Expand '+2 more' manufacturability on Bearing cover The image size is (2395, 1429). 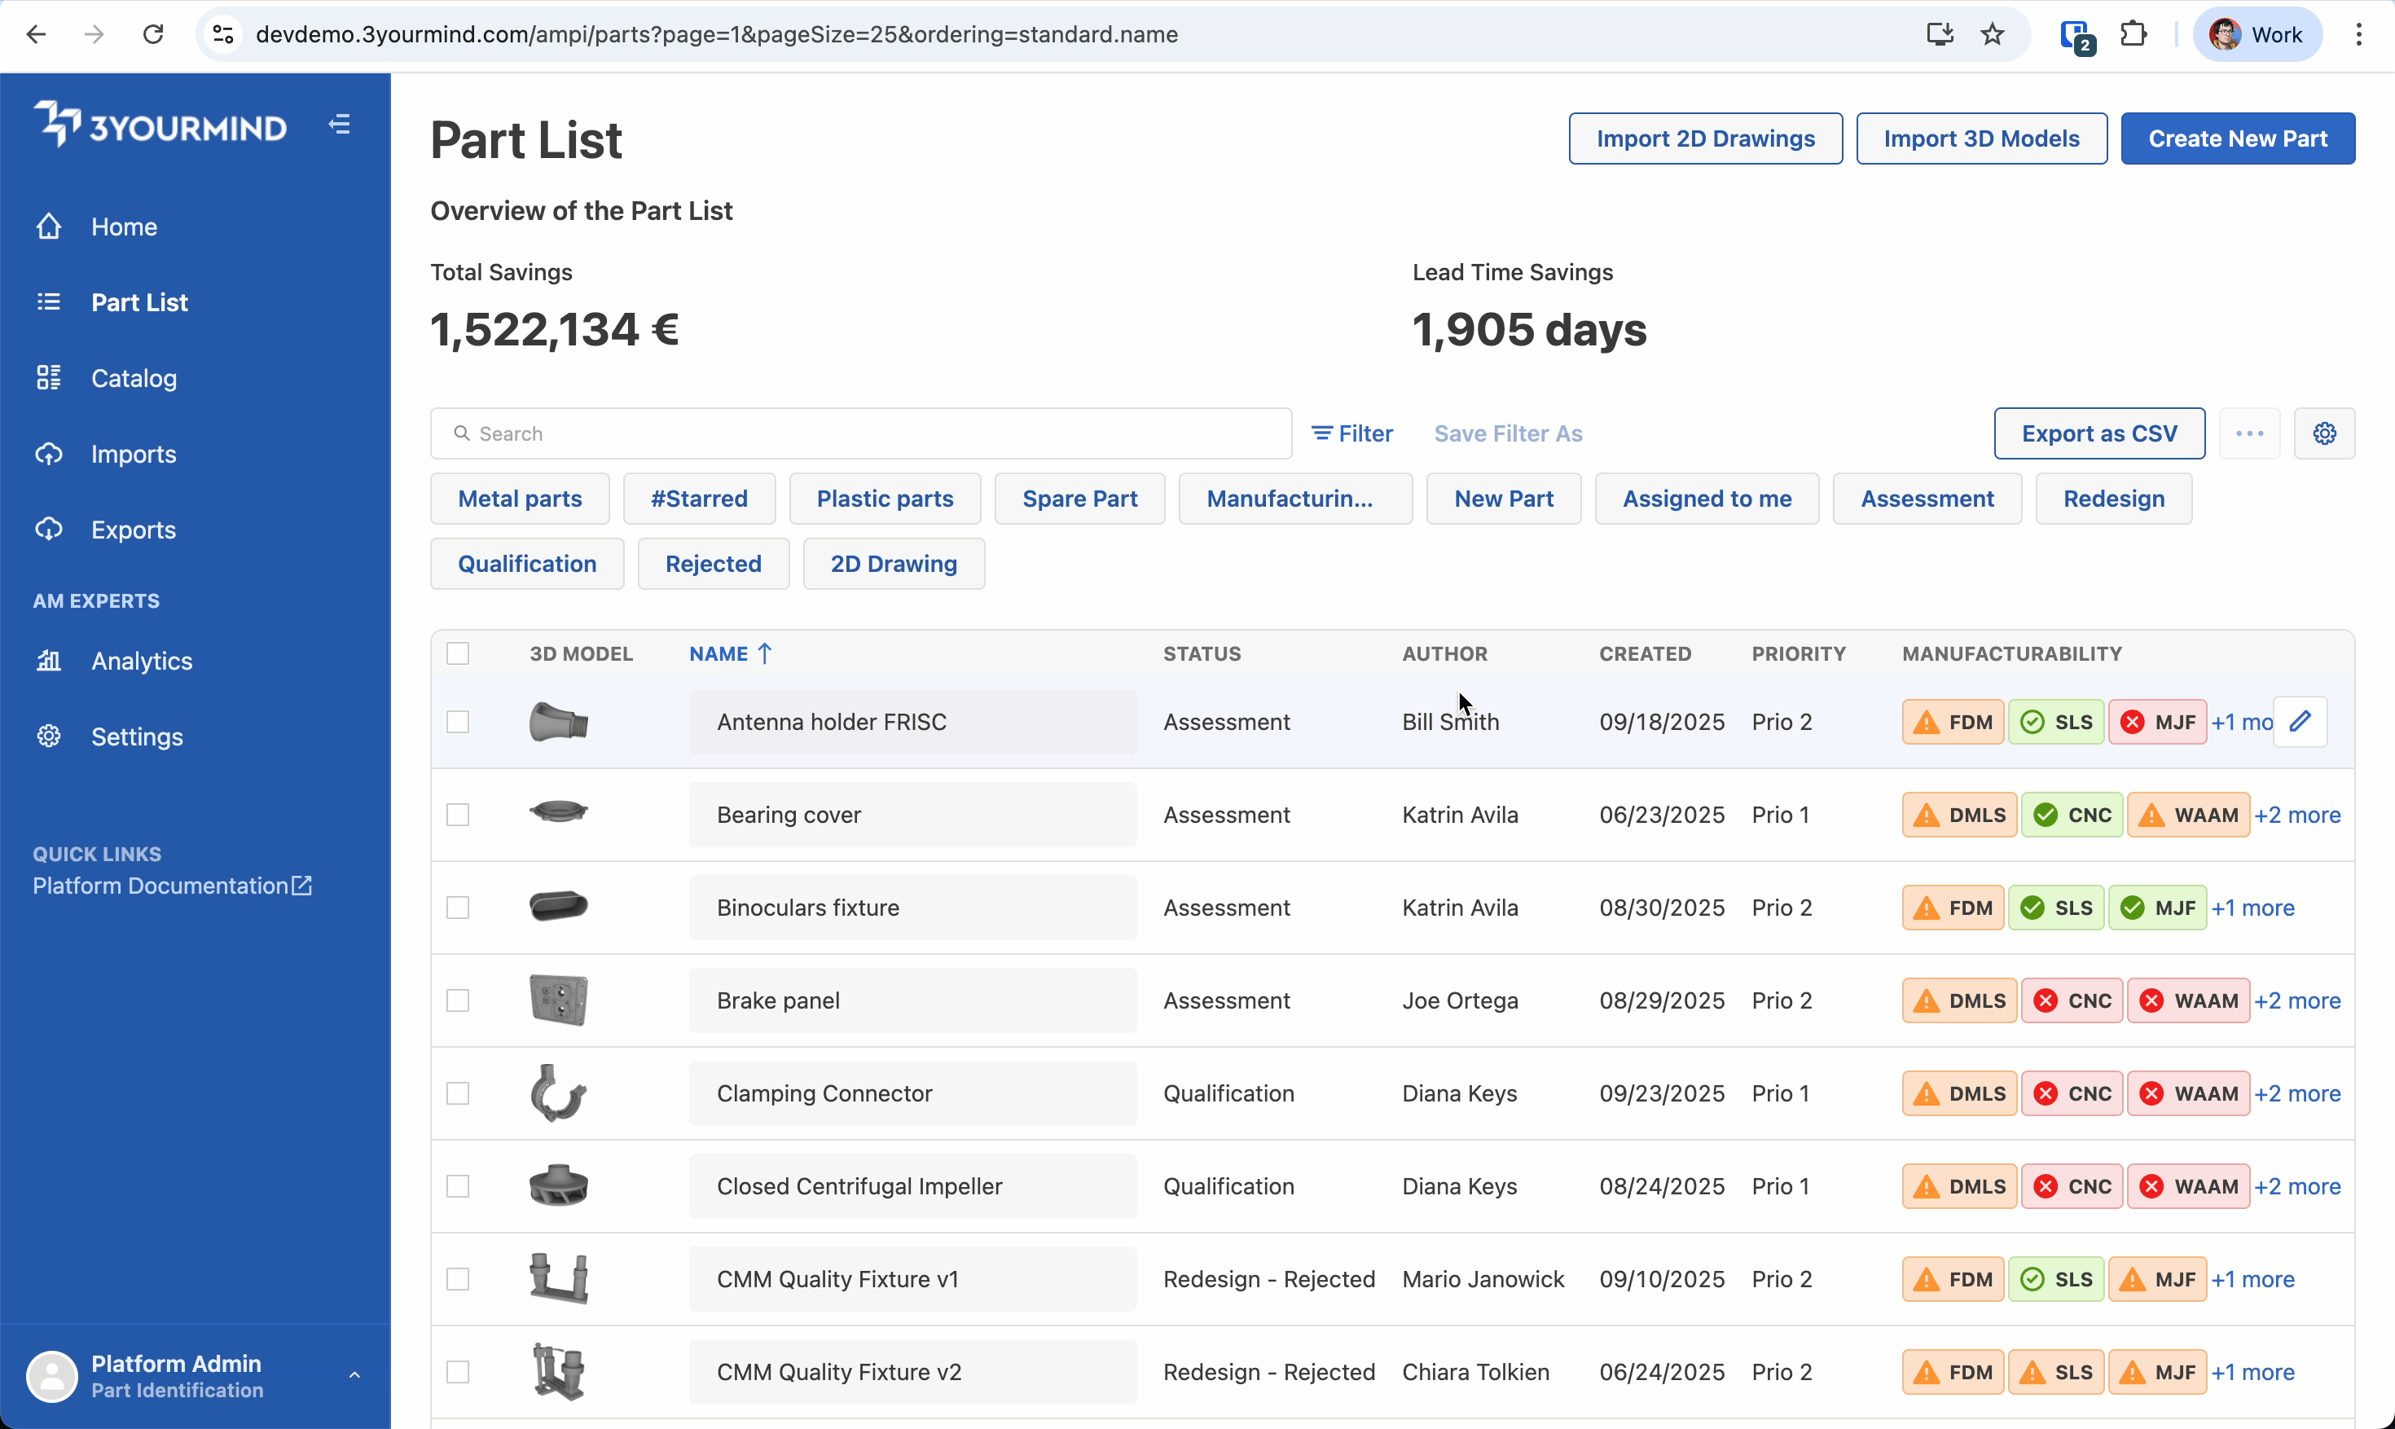click(x=2296, y=815)
